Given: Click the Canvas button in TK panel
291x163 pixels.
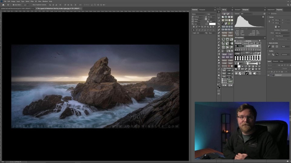Looking at the screenshot, I should pyautogui.click(x=230, y=36).
